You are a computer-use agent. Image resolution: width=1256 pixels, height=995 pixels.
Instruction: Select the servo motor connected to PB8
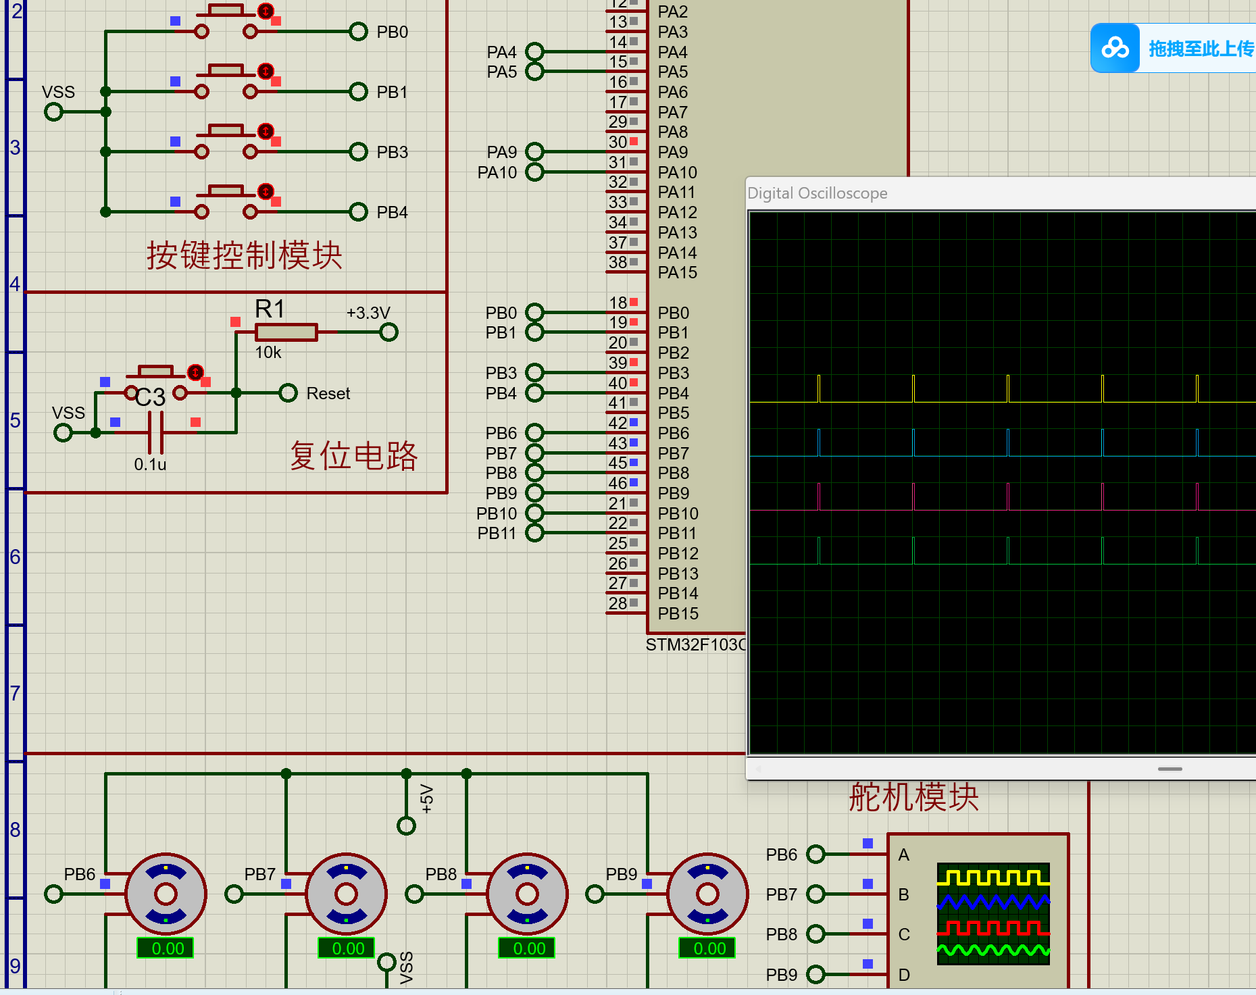(x=527, y=894)
